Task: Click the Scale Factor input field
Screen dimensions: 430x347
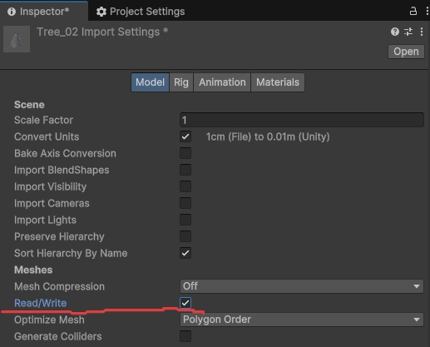Action: click(x=302, y=120)
